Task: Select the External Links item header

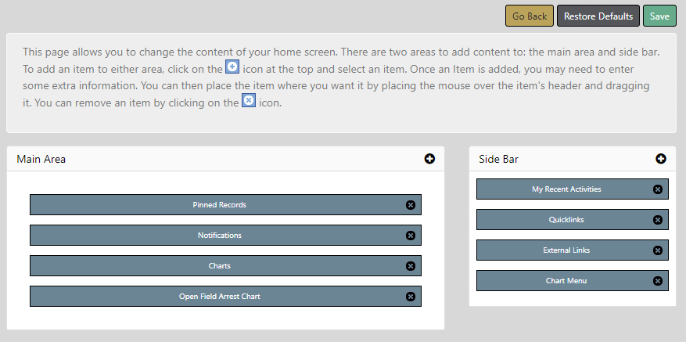Action: [566, 250]
